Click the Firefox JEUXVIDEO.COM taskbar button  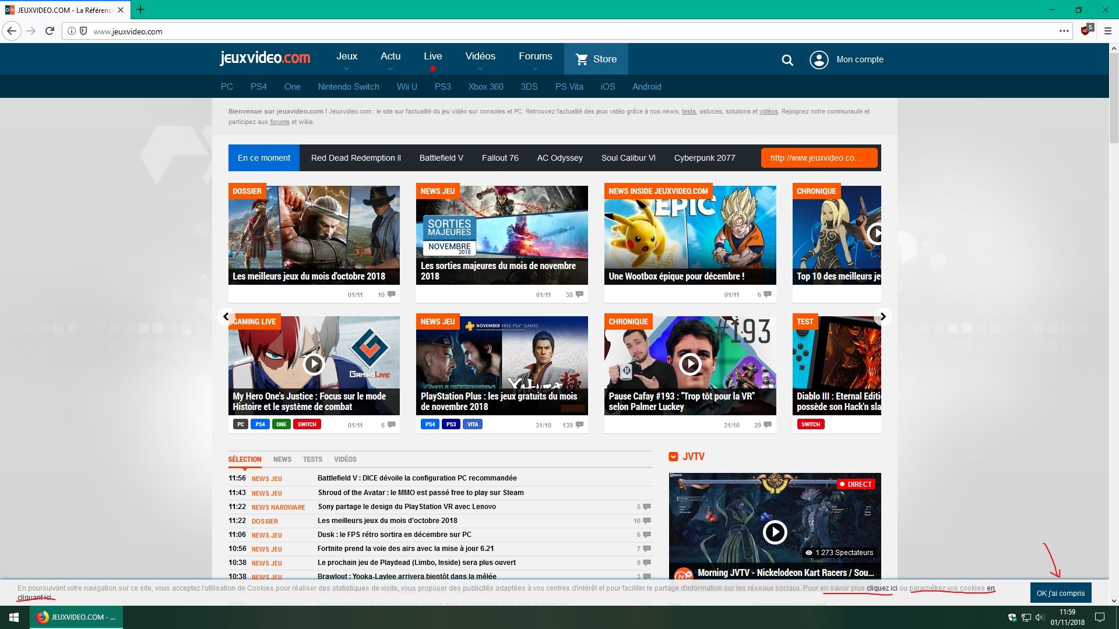pos(76,617)
